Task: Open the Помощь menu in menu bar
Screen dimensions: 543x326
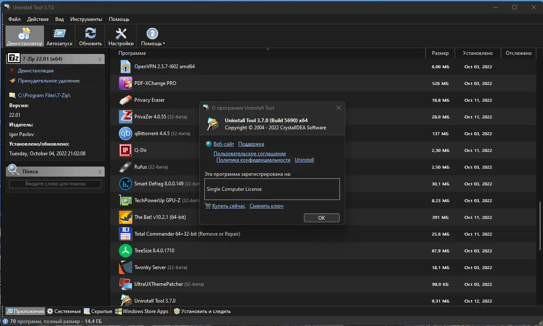Action: (x=119, y=19)
